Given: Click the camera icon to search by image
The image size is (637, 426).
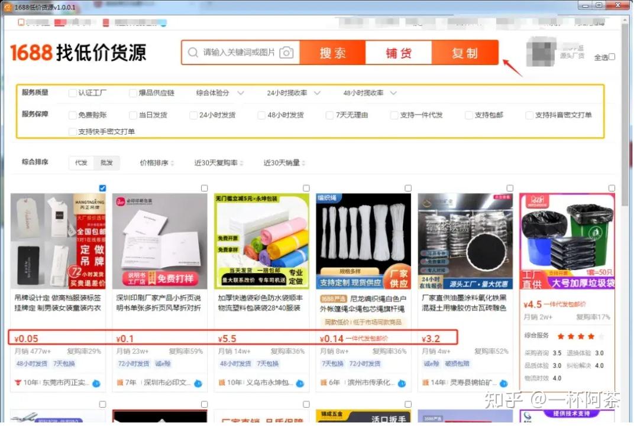Looking at the screenshot, I should coord(287,53).
